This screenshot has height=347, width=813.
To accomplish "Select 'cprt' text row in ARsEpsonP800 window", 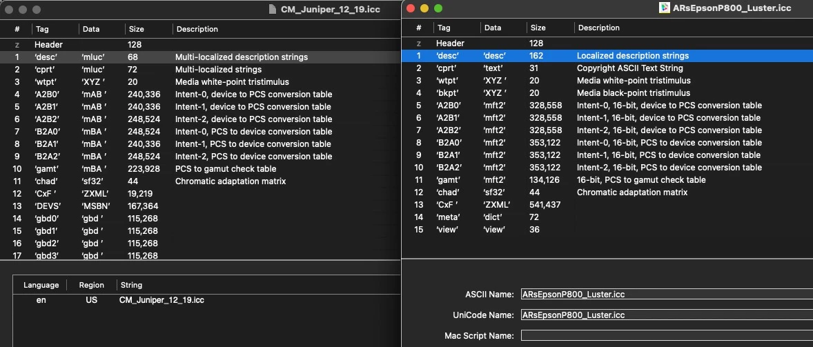I will click(x=607, y=68).
